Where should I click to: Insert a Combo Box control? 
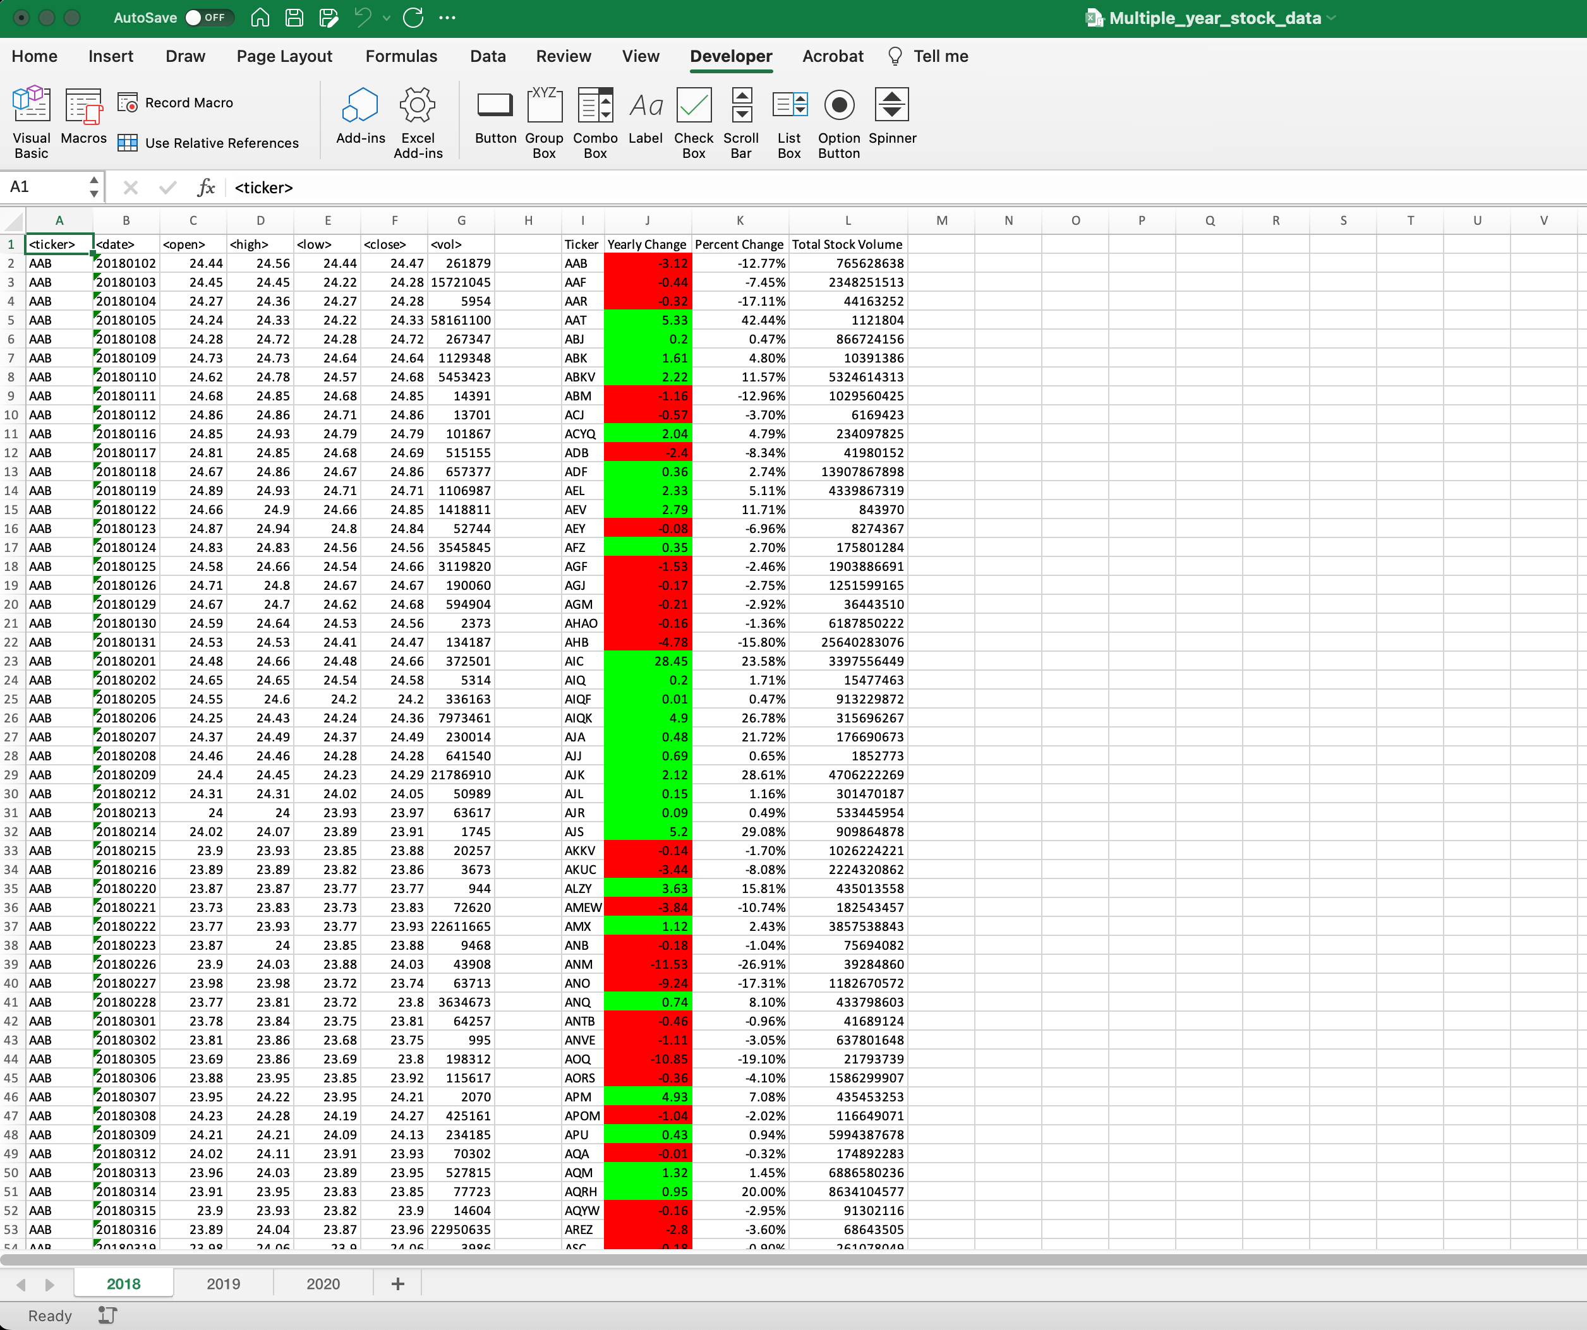[594, 121]
